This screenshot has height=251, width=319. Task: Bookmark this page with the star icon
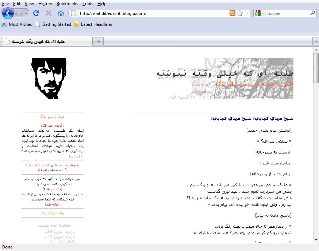(x=240, y=13)
